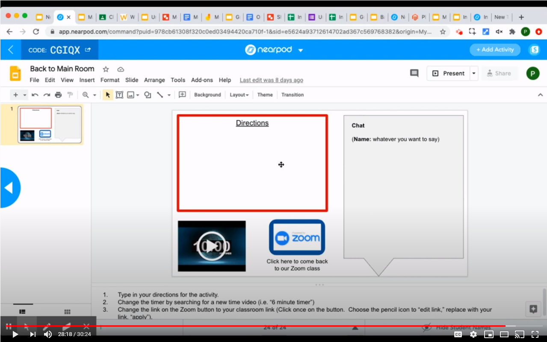Click the Cast to TV icon
Screen dimensions: 547x342
(x=520, y=334)
